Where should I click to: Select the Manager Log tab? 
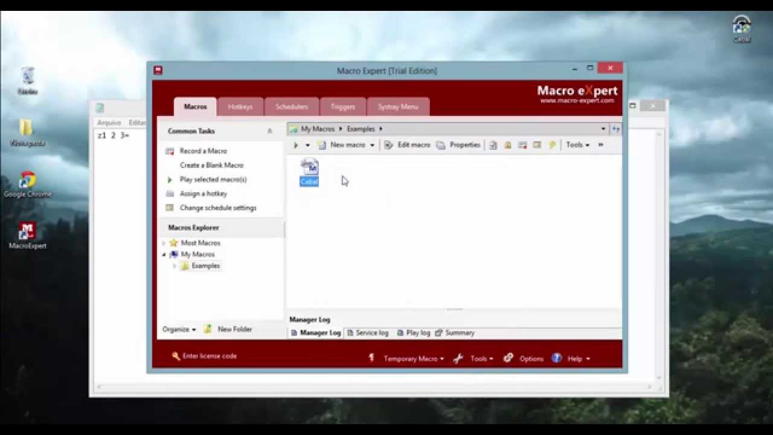tap(315, 333)
